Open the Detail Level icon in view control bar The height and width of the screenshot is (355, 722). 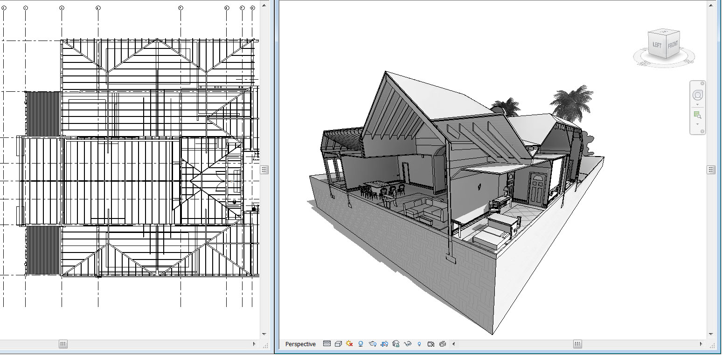(x=327, y=344)
